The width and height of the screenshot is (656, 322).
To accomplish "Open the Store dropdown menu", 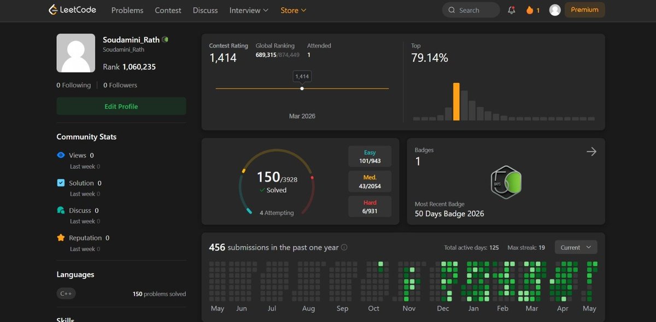I will tap(293, 10).
